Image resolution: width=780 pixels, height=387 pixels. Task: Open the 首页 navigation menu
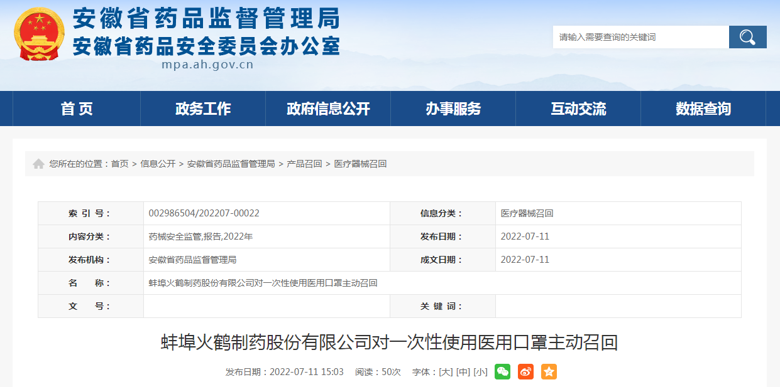tap(77, 109)
